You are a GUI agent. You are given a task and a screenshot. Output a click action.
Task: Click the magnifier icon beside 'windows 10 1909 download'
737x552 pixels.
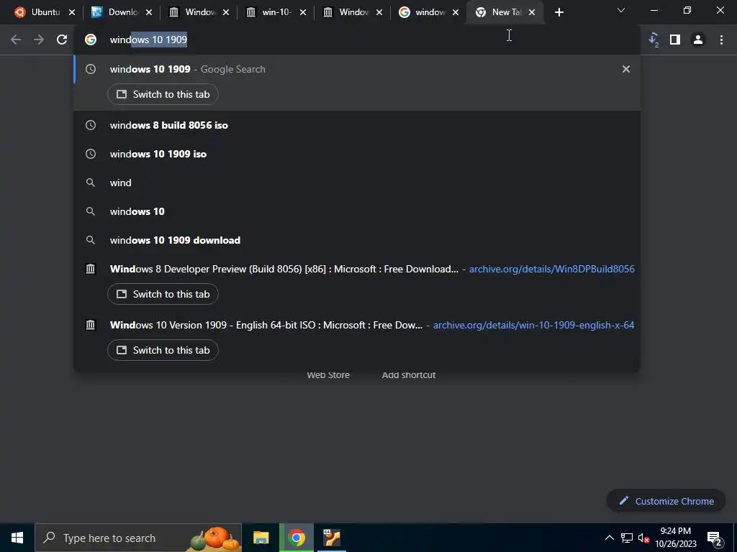91,240
